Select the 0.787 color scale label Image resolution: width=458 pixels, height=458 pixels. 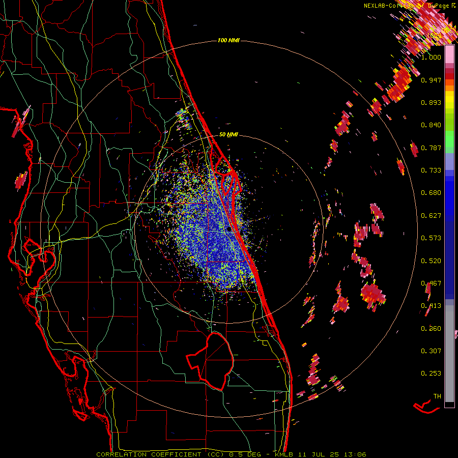431,148
